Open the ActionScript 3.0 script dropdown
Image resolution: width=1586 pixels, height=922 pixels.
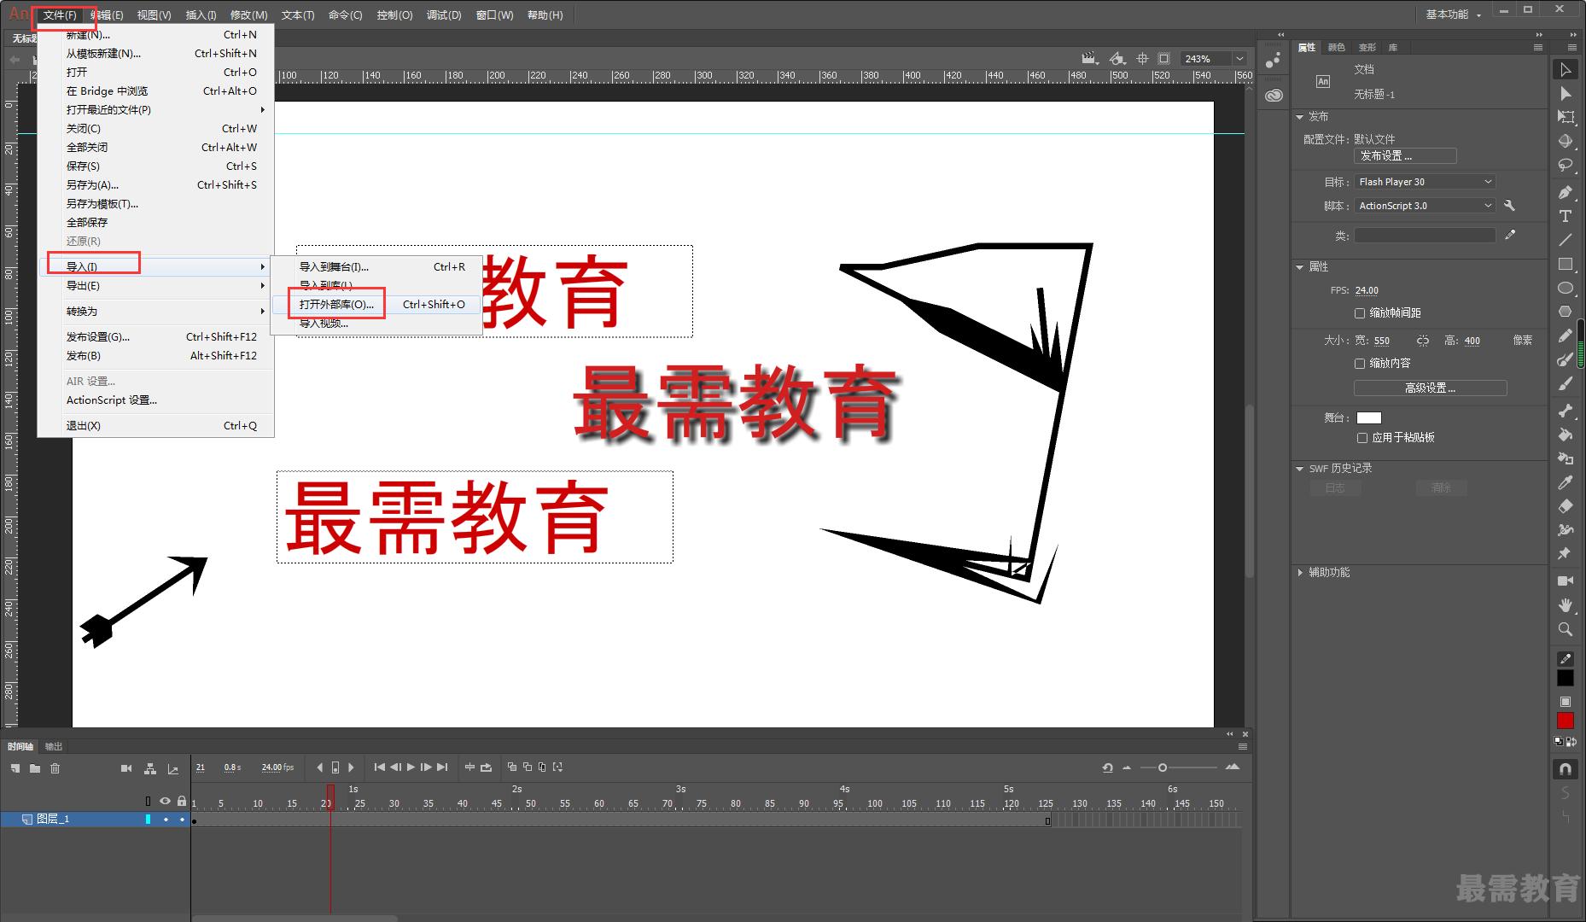point(1425,206)
